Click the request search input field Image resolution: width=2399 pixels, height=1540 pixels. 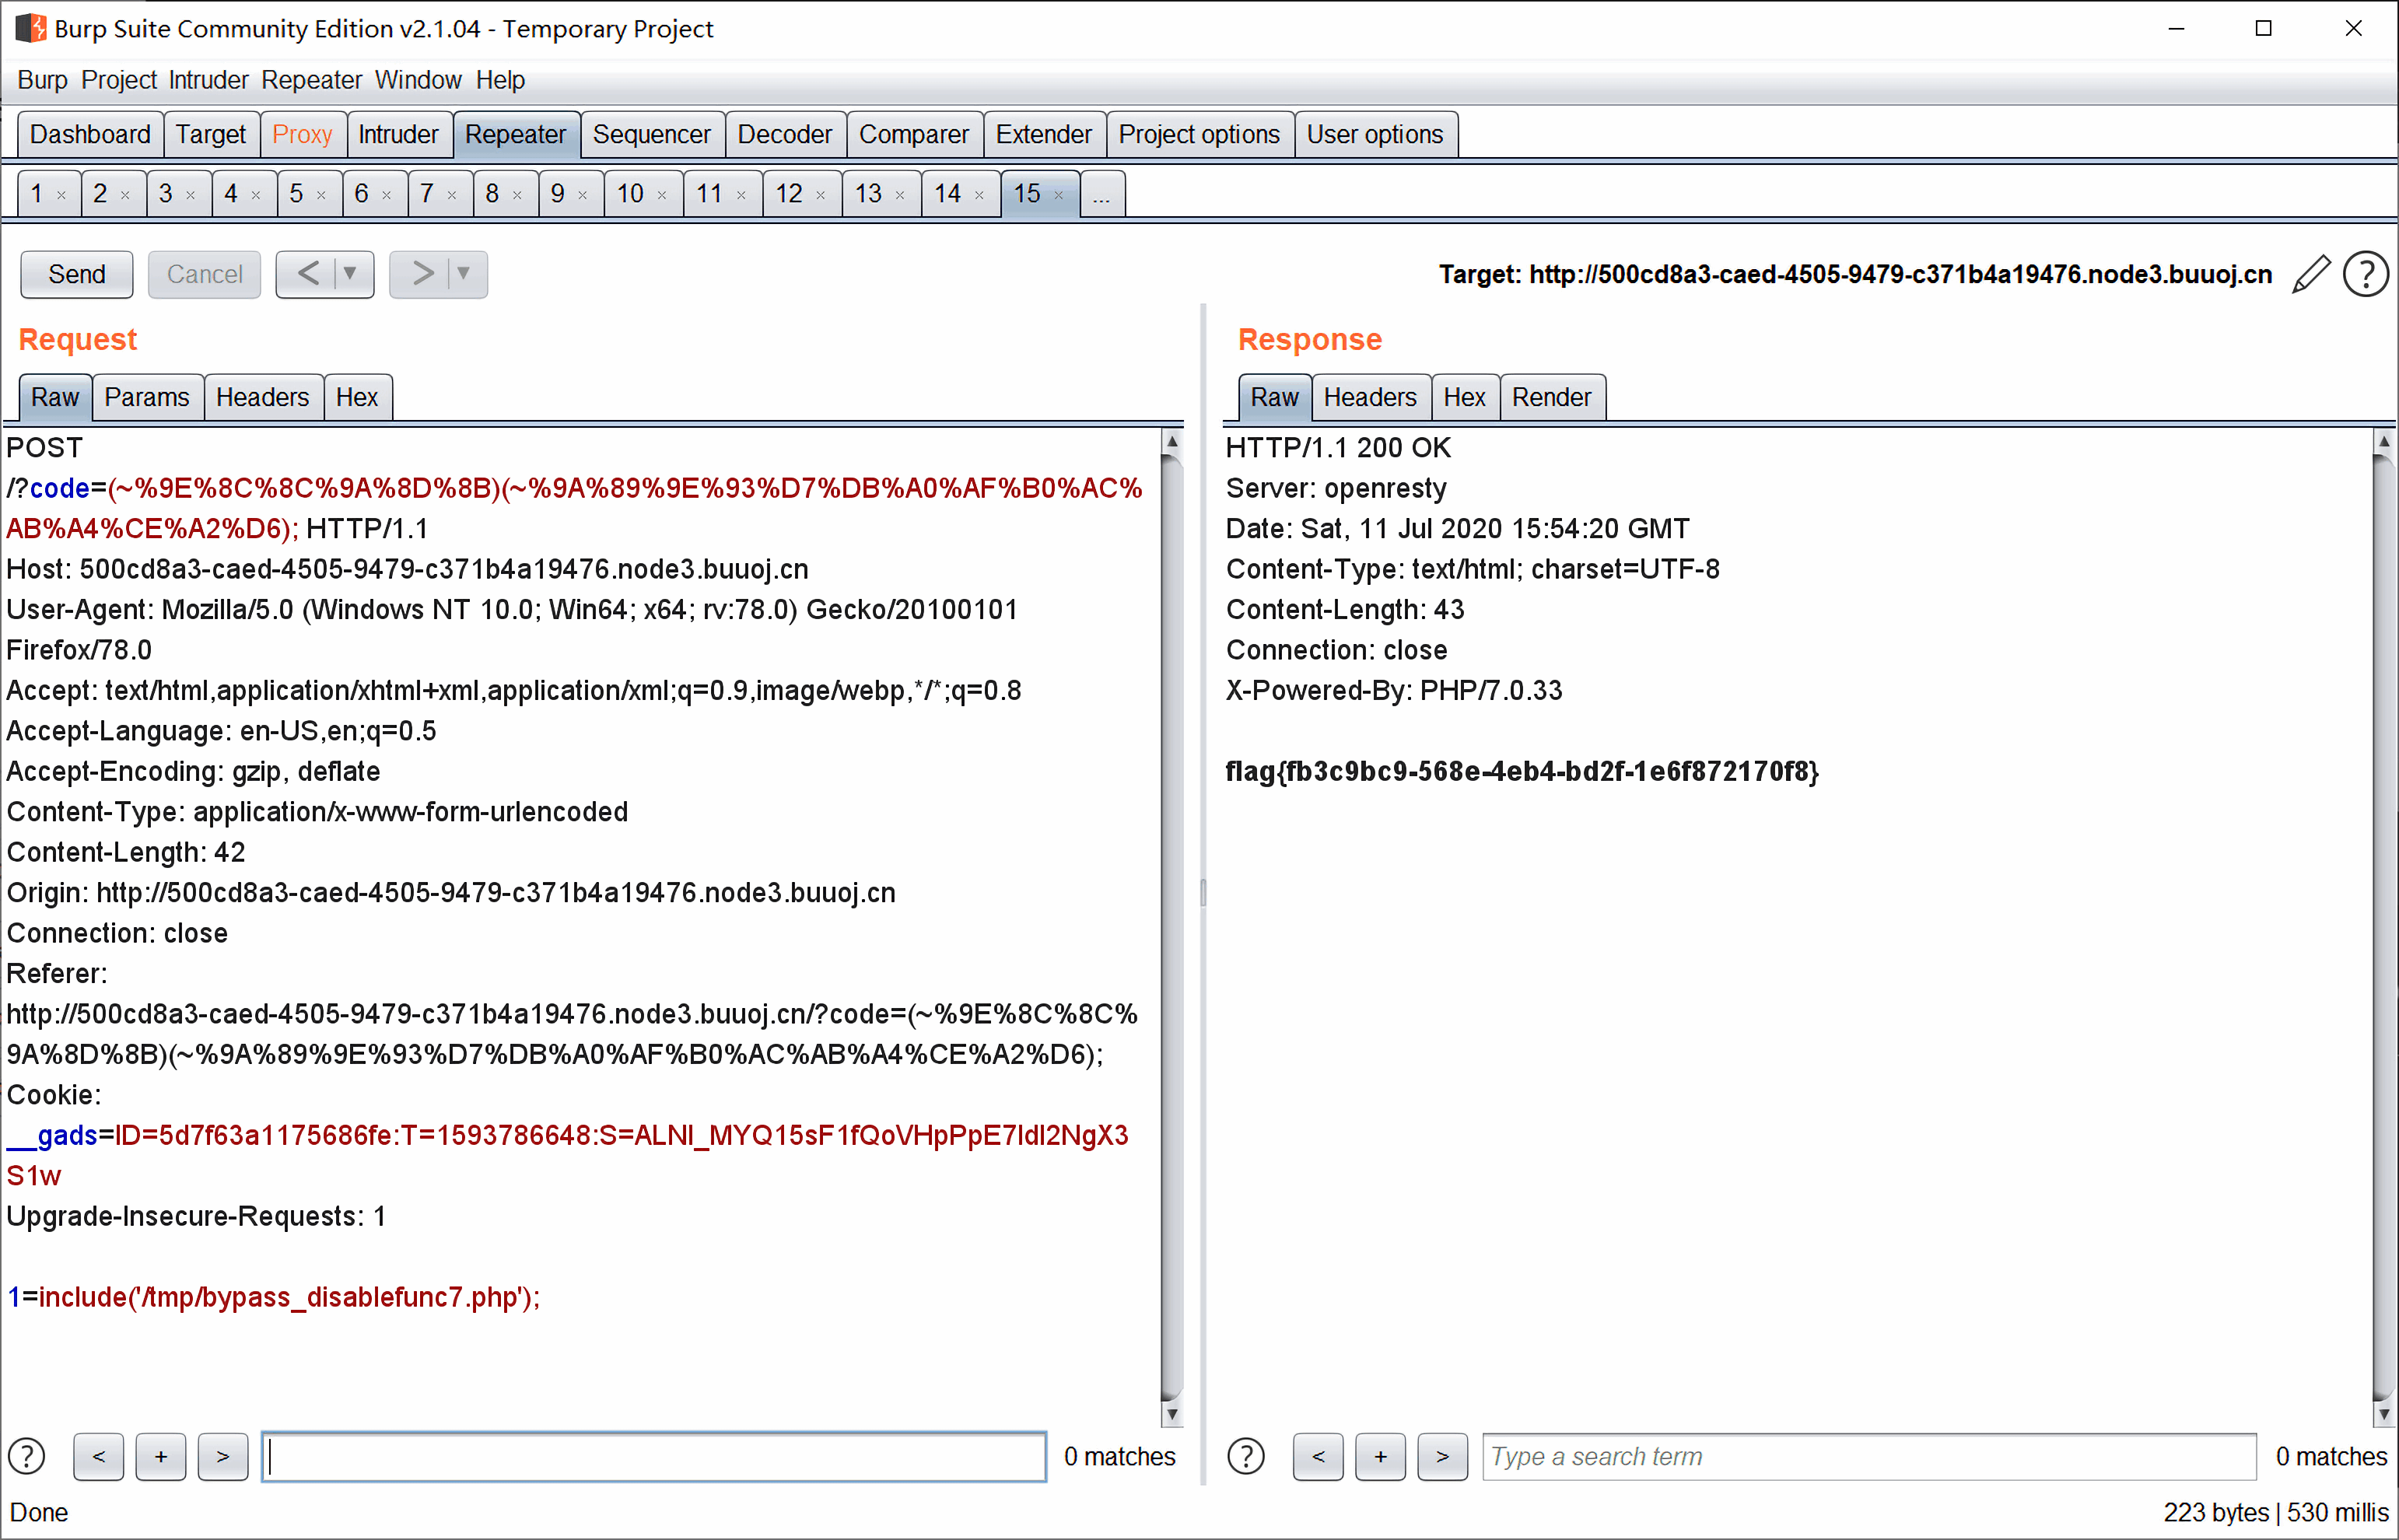click(654, 1456)
